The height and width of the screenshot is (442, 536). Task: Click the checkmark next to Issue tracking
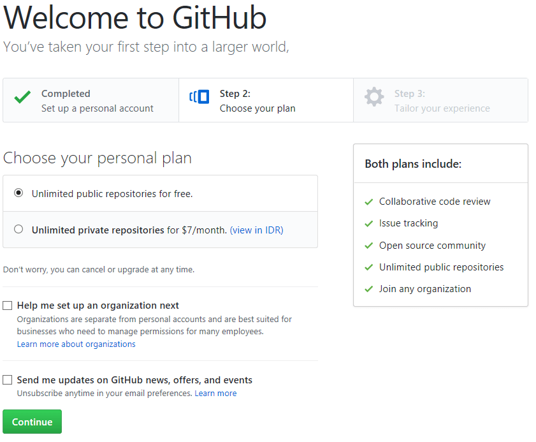pyautogui.click(x=369, y=223)
